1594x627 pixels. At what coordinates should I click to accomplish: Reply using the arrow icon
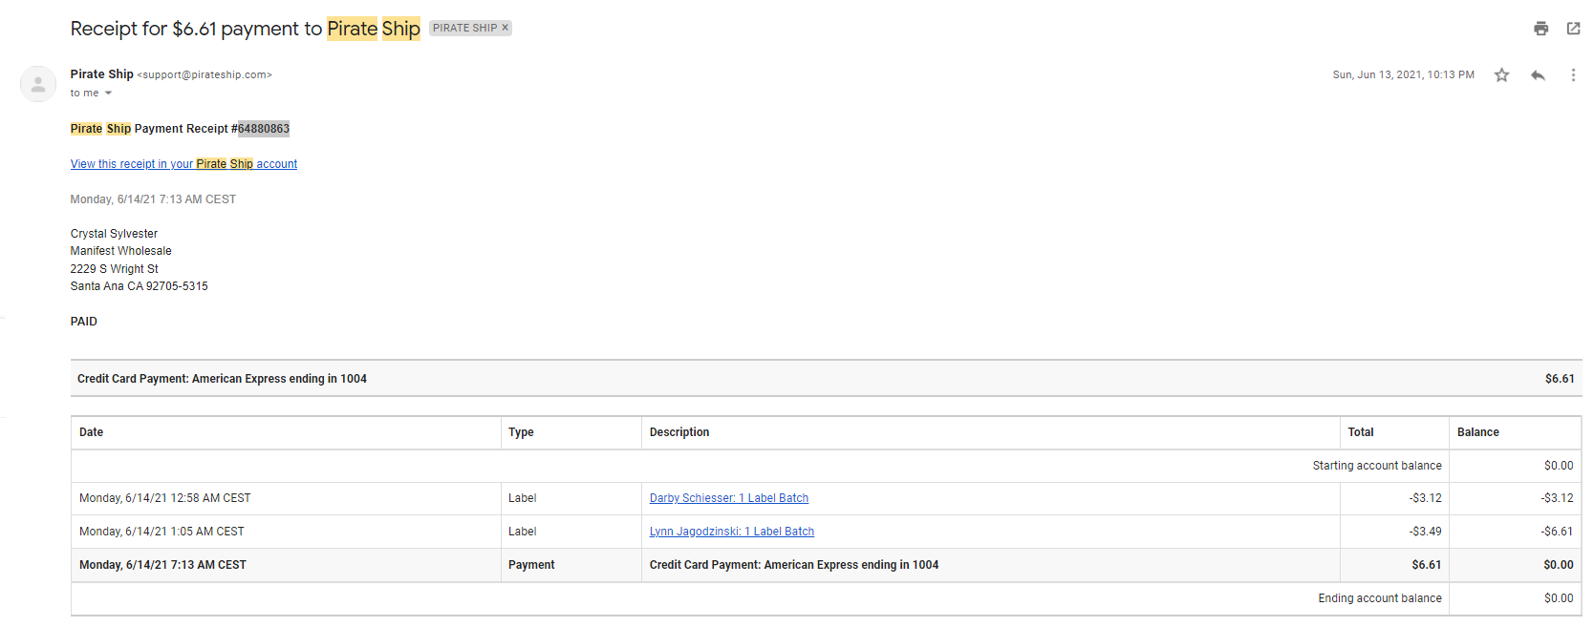[x=1538, y=74]
